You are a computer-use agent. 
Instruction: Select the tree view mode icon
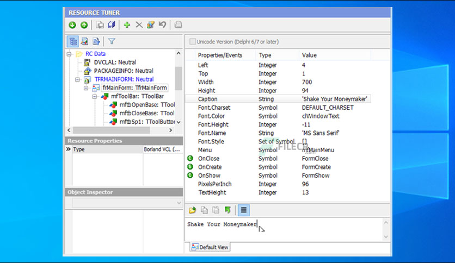72,41
